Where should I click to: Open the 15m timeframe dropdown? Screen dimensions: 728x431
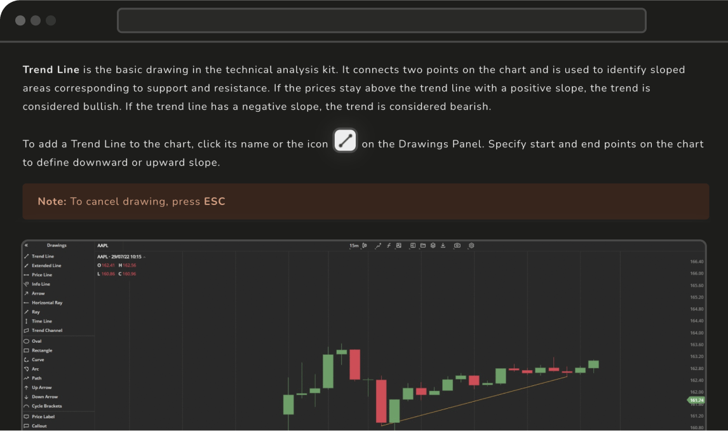[354, 246]
